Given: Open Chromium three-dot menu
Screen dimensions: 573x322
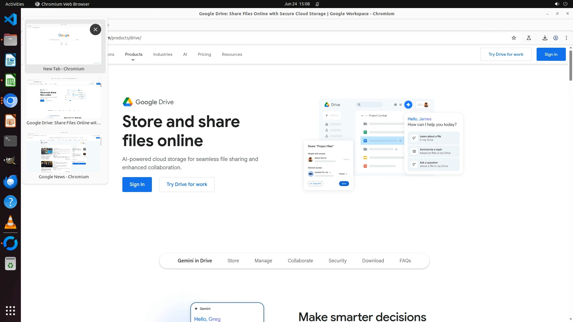Looking at the screenshot, I should pyautogui.click(x=566, y=38).
